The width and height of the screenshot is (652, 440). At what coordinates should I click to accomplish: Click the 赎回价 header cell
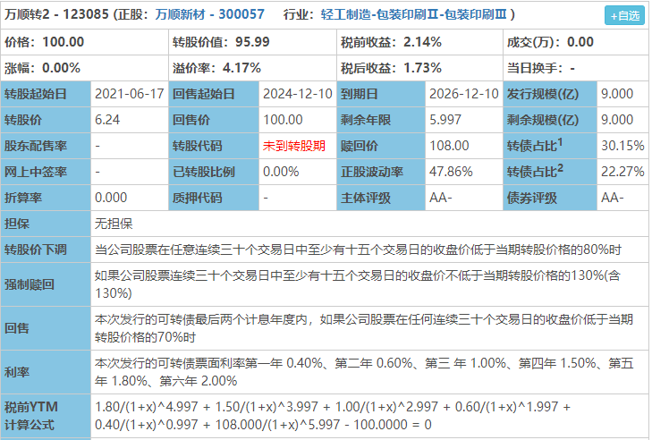coord(381,146)
